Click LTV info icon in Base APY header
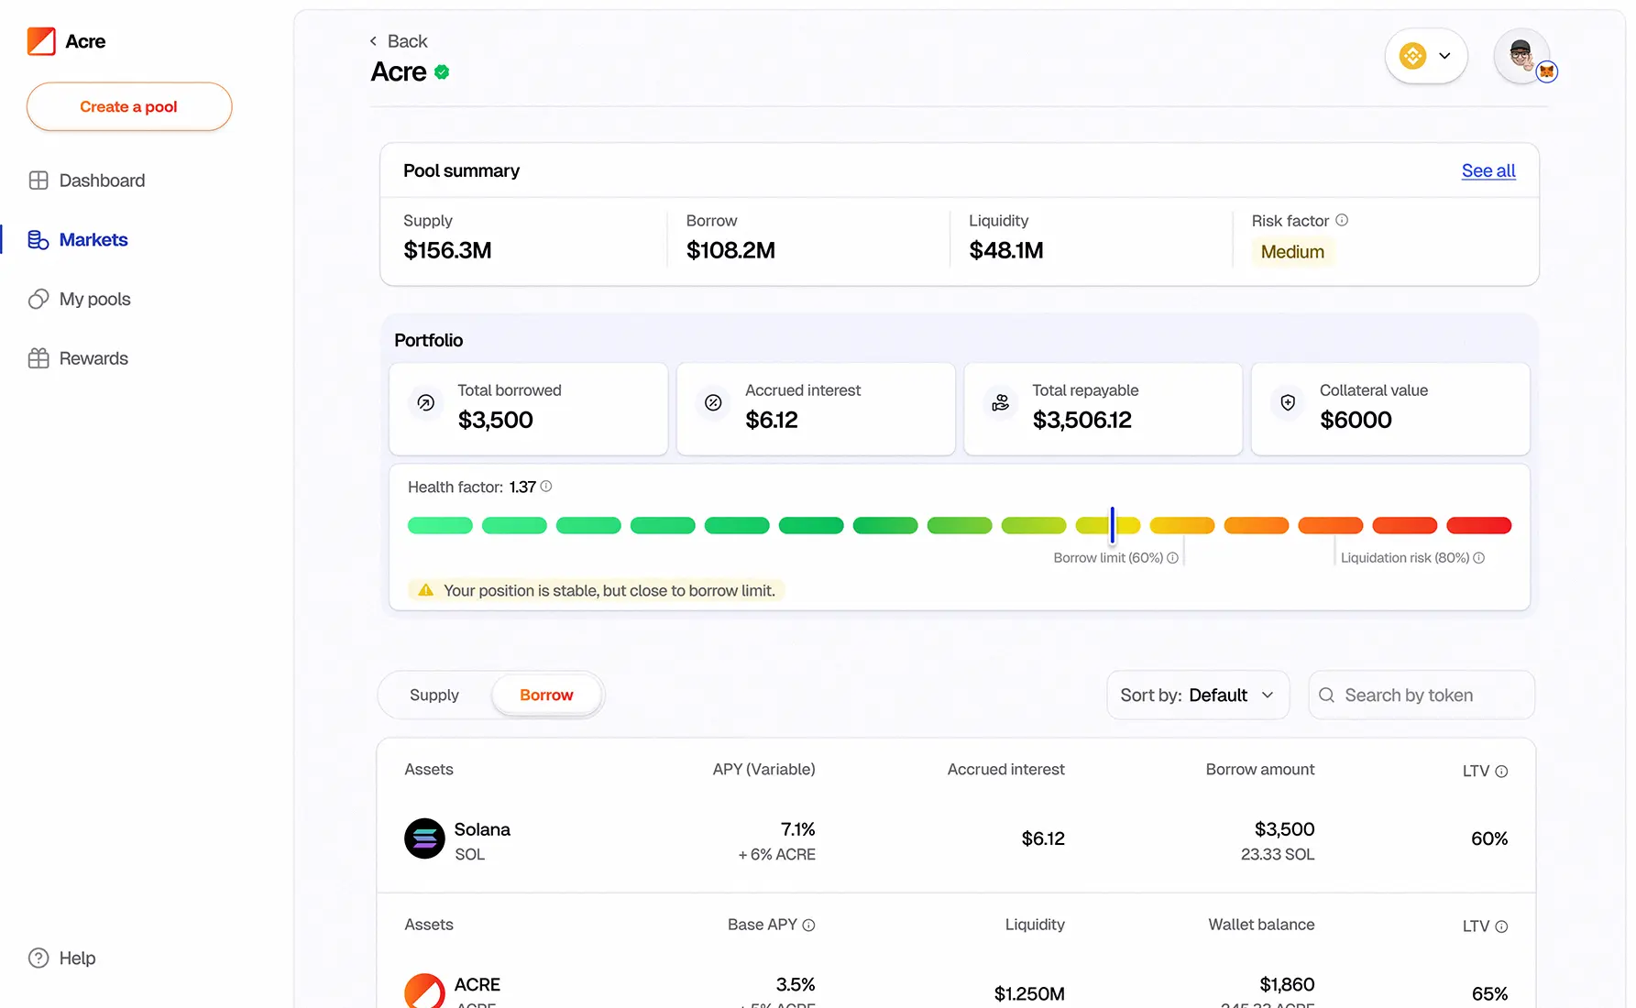Screen dimensions: 1636x1008 click(1501, 926)
